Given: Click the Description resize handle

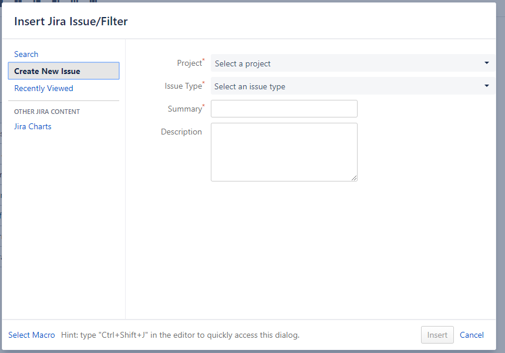Looking at the screenshot, I should [x=354, y=178].
